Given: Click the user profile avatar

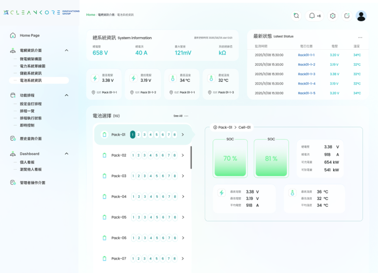Looking at the screenshot, I should 361,16.
